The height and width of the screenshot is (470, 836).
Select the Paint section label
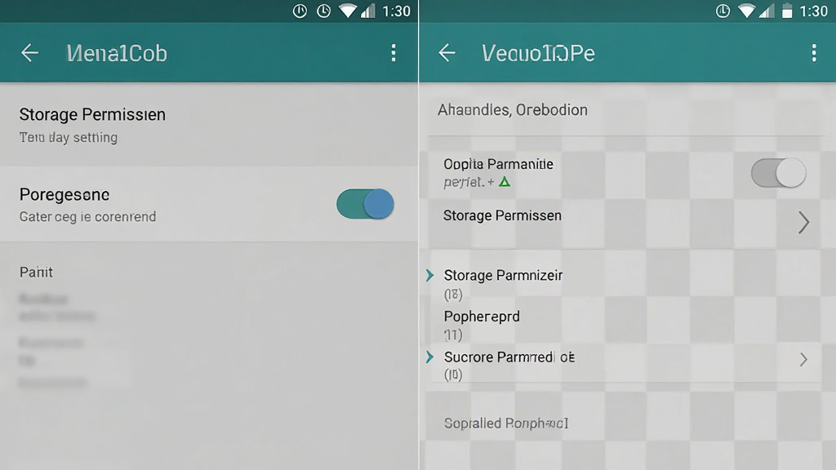click(36, 273)
